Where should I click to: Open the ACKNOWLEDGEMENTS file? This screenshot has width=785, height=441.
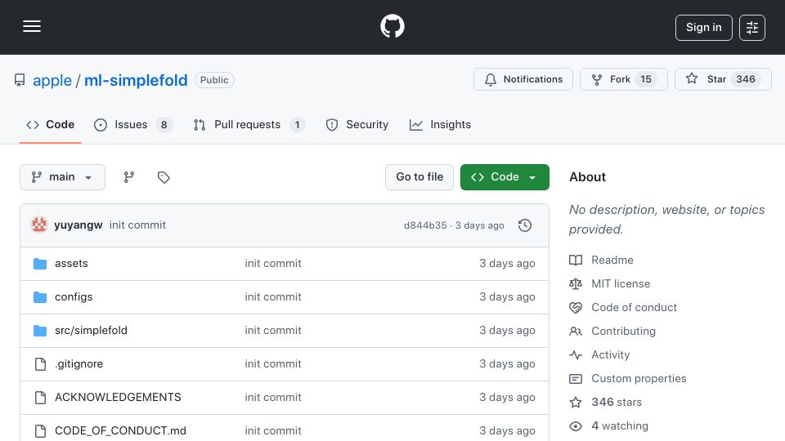click(x=118, y=398)
